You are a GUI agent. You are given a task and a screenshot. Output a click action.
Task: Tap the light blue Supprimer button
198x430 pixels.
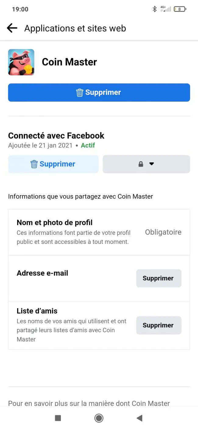(53, 164)
